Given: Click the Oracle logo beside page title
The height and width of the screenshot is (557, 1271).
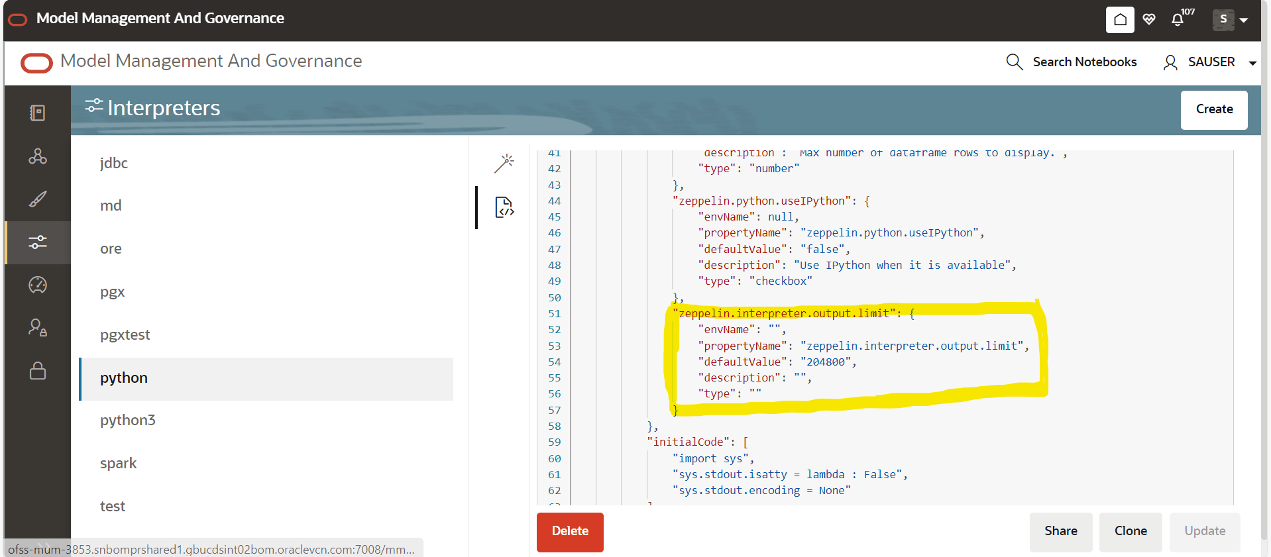Looking at the screenshot, I should click(x=36, y=63).
